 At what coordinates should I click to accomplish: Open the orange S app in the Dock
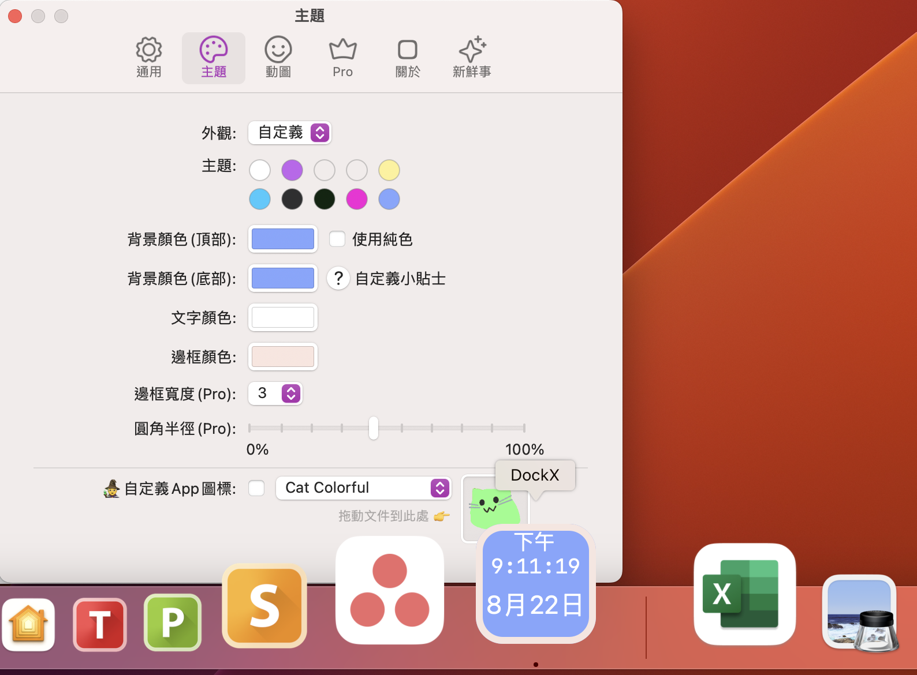tap(264, 606)
